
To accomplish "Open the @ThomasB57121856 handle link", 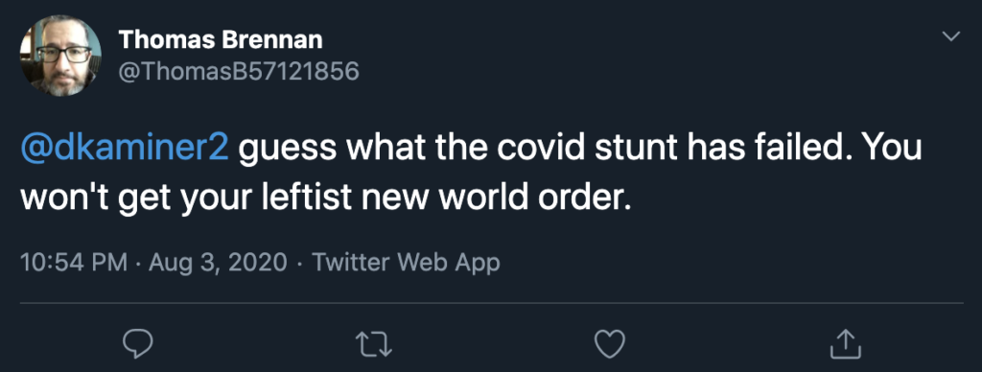I will 239,72.
